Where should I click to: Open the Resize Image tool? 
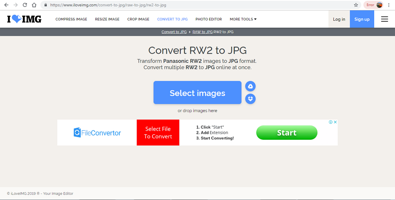[x=107, y=19]
